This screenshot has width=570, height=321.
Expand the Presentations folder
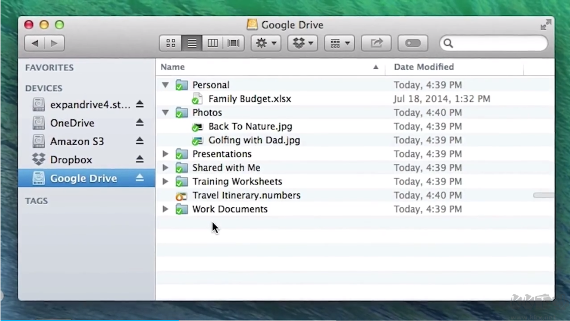[165, 154]
